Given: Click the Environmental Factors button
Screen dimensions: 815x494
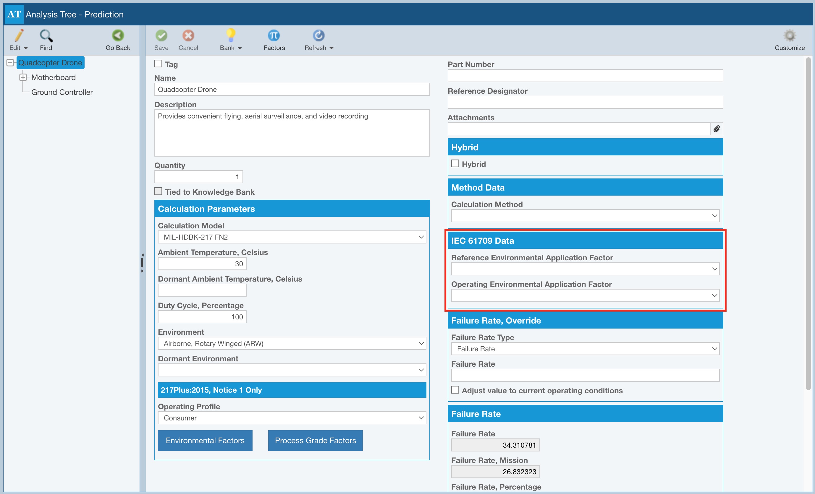Looking at the screenshot, I should 205,440.
